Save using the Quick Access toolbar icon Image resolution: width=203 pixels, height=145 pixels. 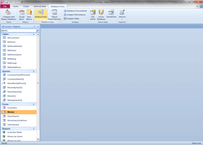coord(6,2)
